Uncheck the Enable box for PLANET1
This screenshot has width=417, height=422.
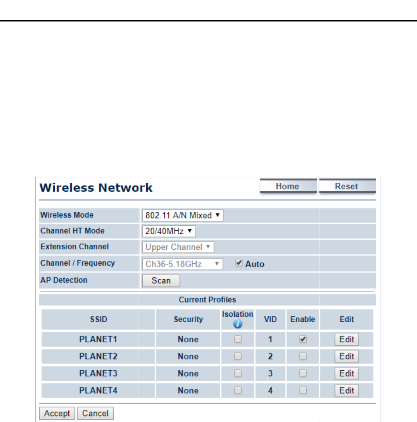303,339
